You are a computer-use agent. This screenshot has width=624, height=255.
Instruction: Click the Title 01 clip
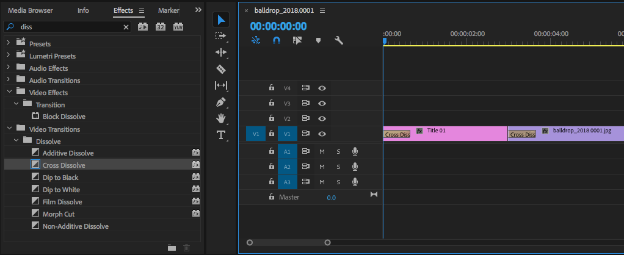(458, 134)
